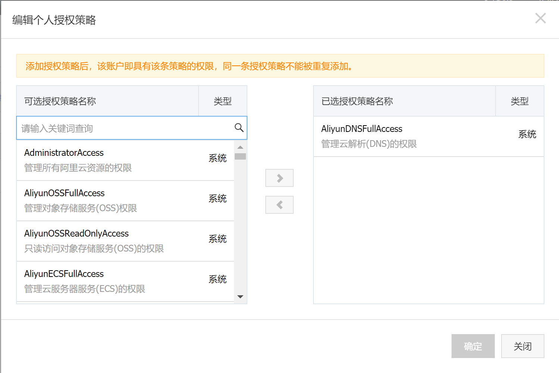This screenshot has height=373, width=559.
Task: Click the 已选授权策略名称 column header
Action: click(x=404, y=101)
